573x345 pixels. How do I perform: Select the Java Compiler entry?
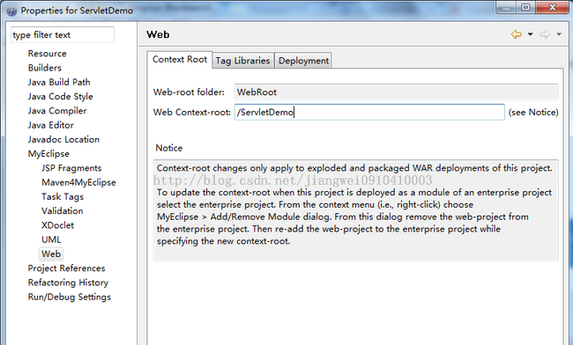pos(57,111)
